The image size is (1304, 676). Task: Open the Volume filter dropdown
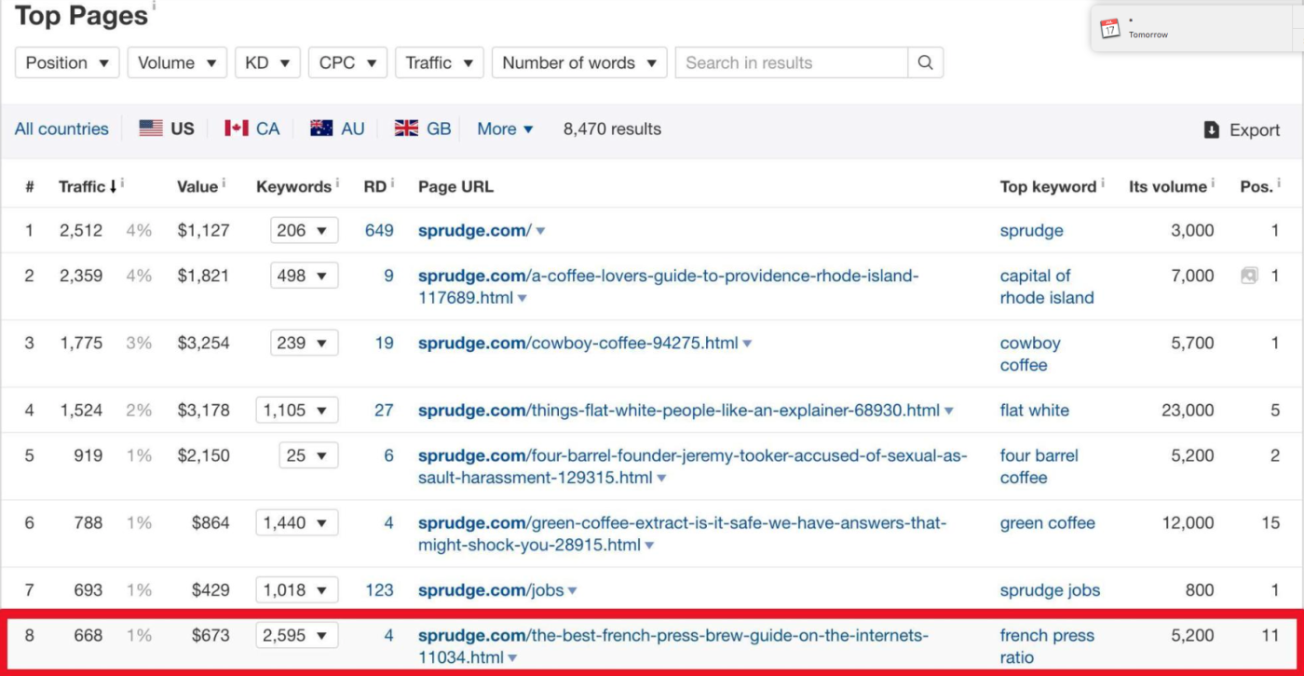coord(177,62)
